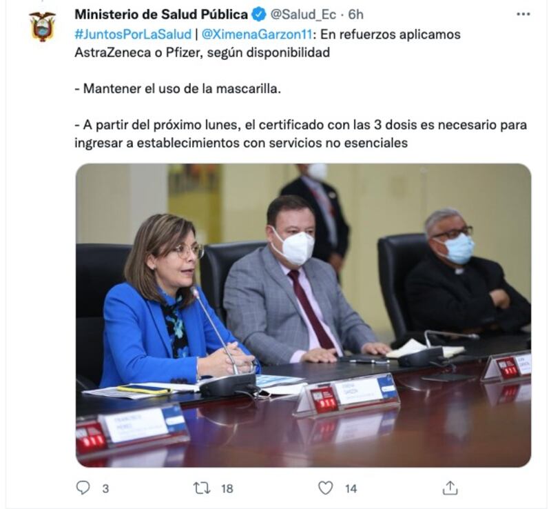Screen dimensions: 551x509
Task: Click the sentence about 3 dosis certificate
Action: pyautogui.click(x=301, y=134)
